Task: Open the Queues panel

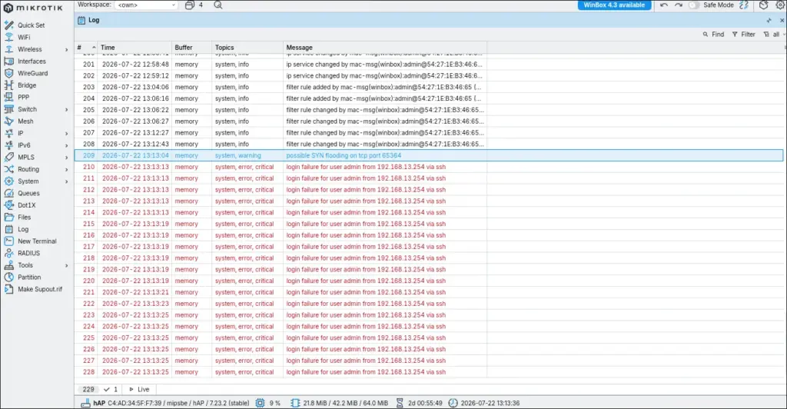Action: pyautogui.click(x=28, y=193)
